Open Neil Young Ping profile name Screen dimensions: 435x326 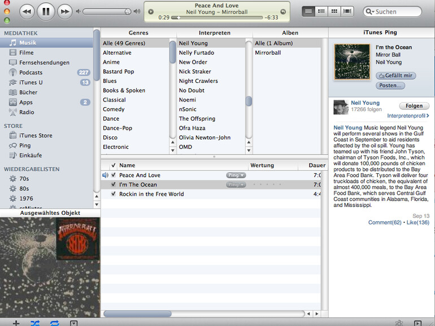point(365,103)
